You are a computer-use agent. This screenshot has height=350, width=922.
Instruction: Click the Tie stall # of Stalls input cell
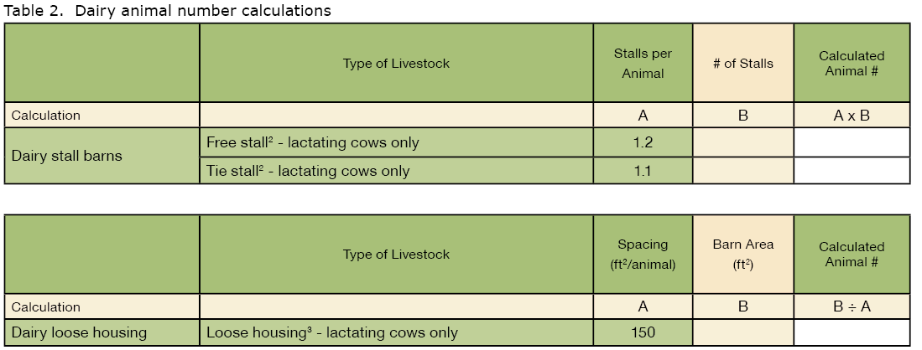[743, 171]
